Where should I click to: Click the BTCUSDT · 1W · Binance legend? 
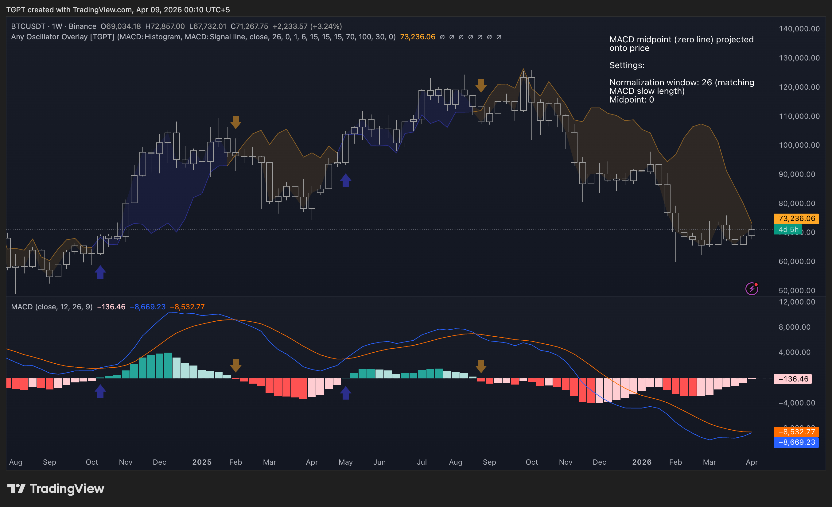coord(54,26)
